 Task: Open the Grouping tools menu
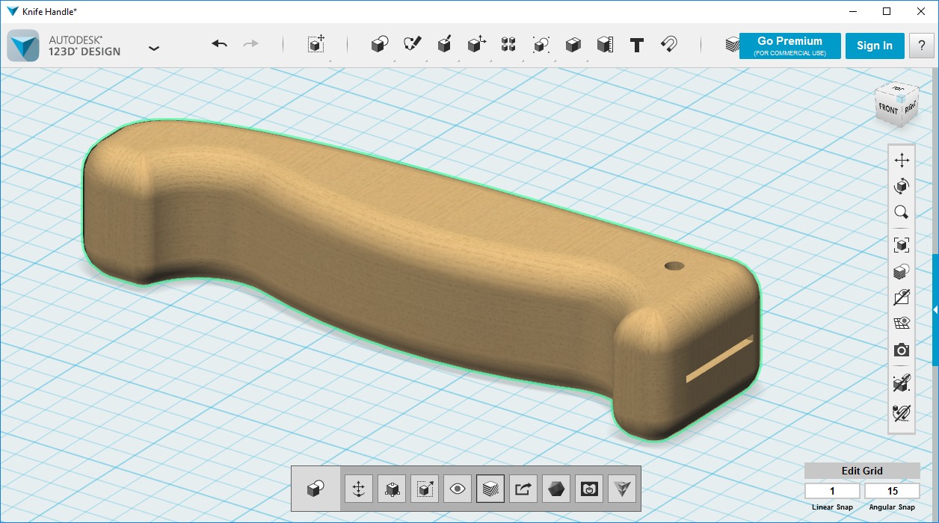pos(541,45)
